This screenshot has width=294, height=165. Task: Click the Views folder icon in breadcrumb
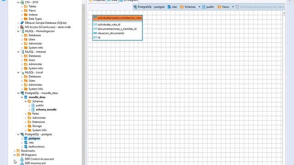(220, 7)
